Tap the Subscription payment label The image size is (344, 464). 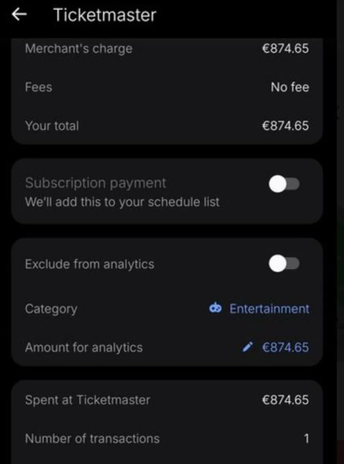tap(96, 183)
